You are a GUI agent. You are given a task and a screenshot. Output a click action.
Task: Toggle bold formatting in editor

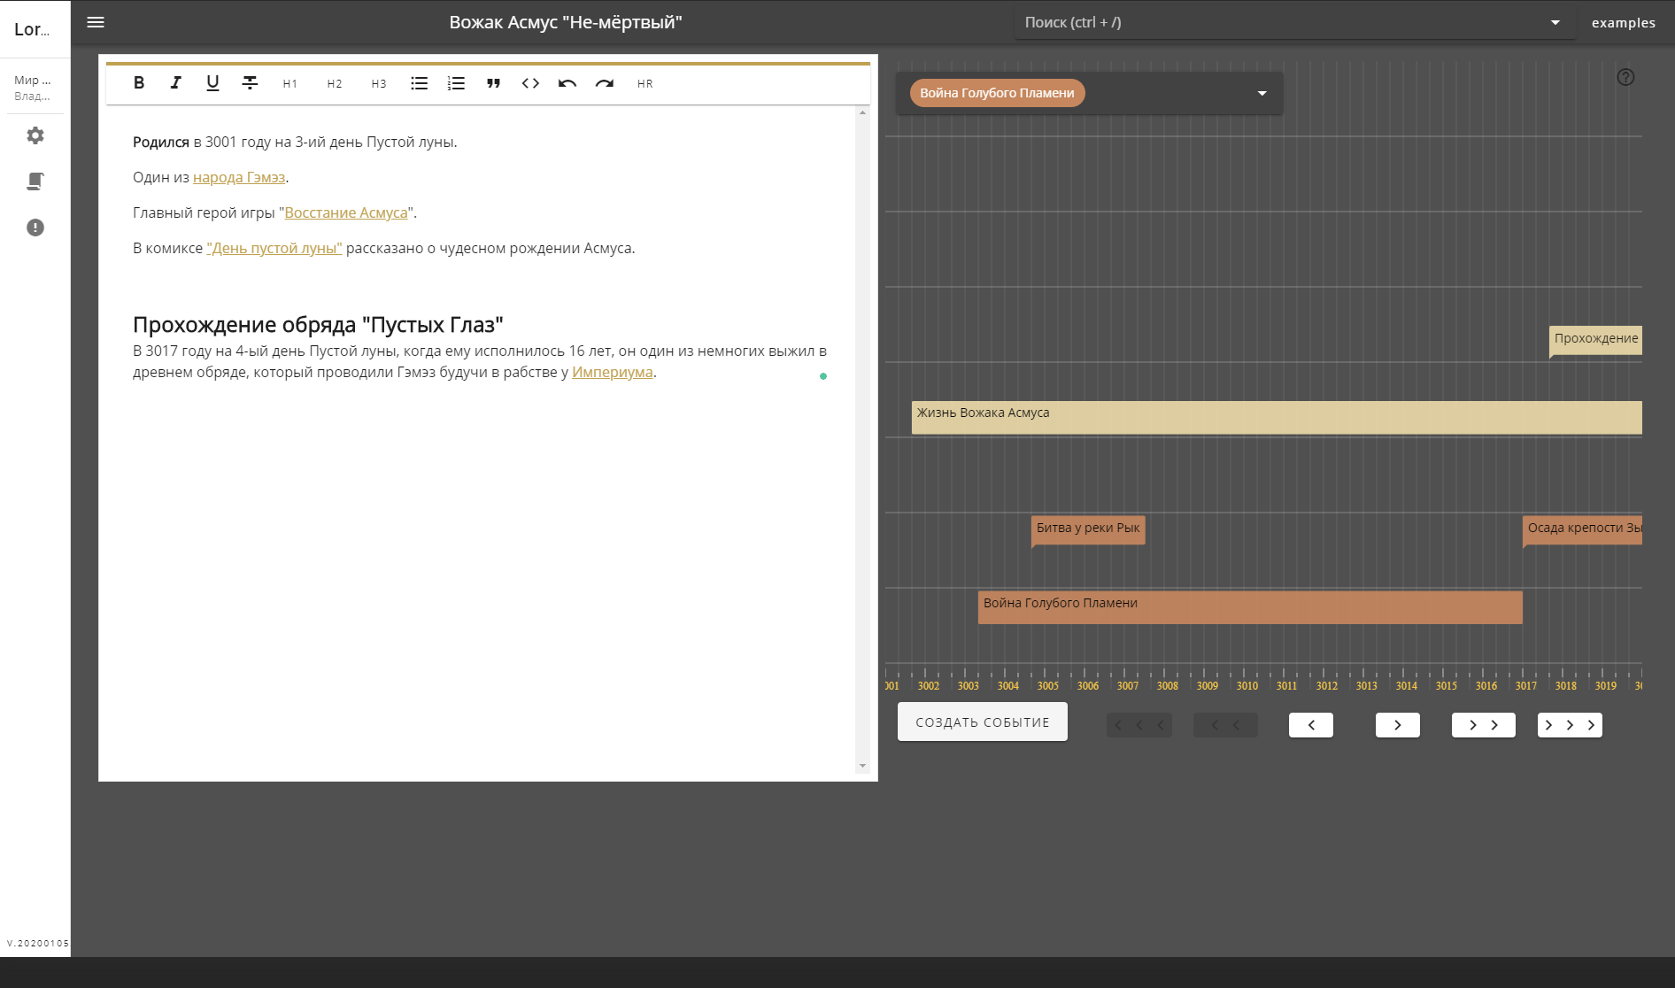[139, 83]
